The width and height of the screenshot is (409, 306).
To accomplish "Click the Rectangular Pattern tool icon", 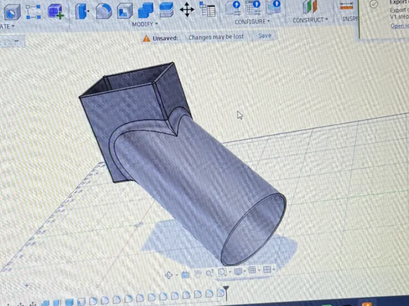I will [x=33, y=11].
